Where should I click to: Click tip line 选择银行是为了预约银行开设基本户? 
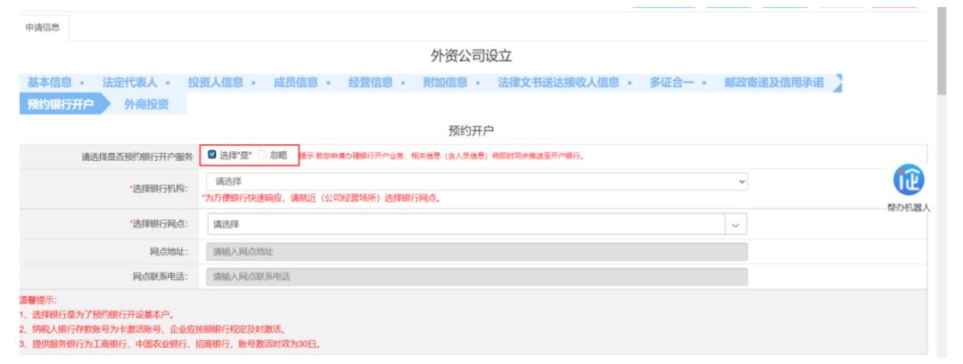click(97, 315)
